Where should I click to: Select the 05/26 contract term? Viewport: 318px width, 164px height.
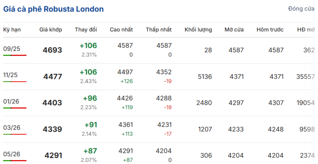12,154
